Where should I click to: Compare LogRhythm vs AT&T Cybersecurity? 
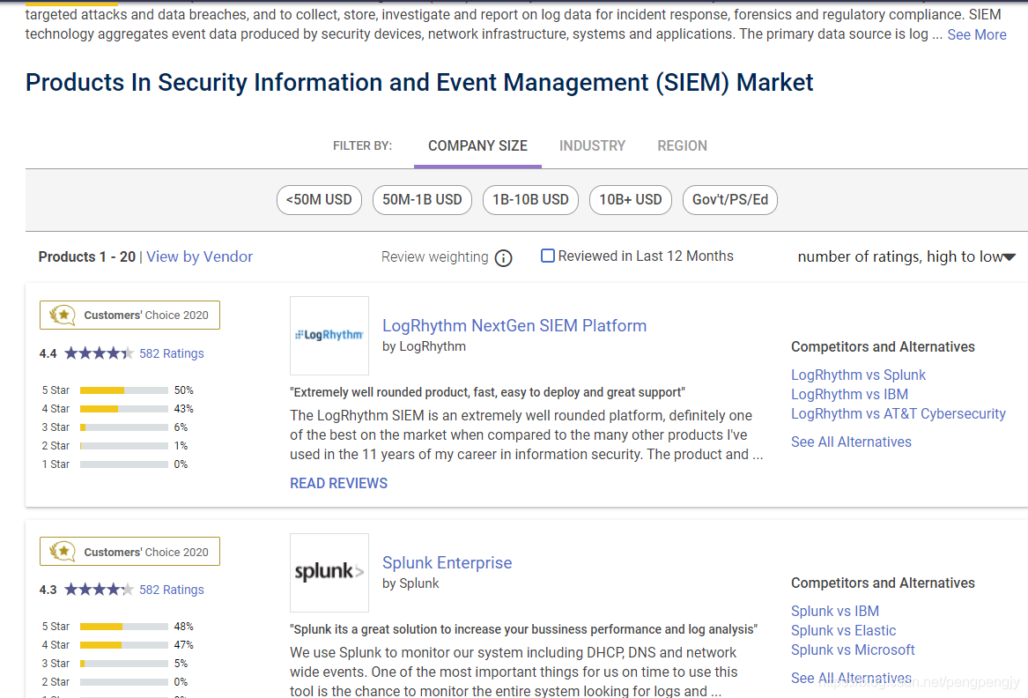(x=899, y=414)
